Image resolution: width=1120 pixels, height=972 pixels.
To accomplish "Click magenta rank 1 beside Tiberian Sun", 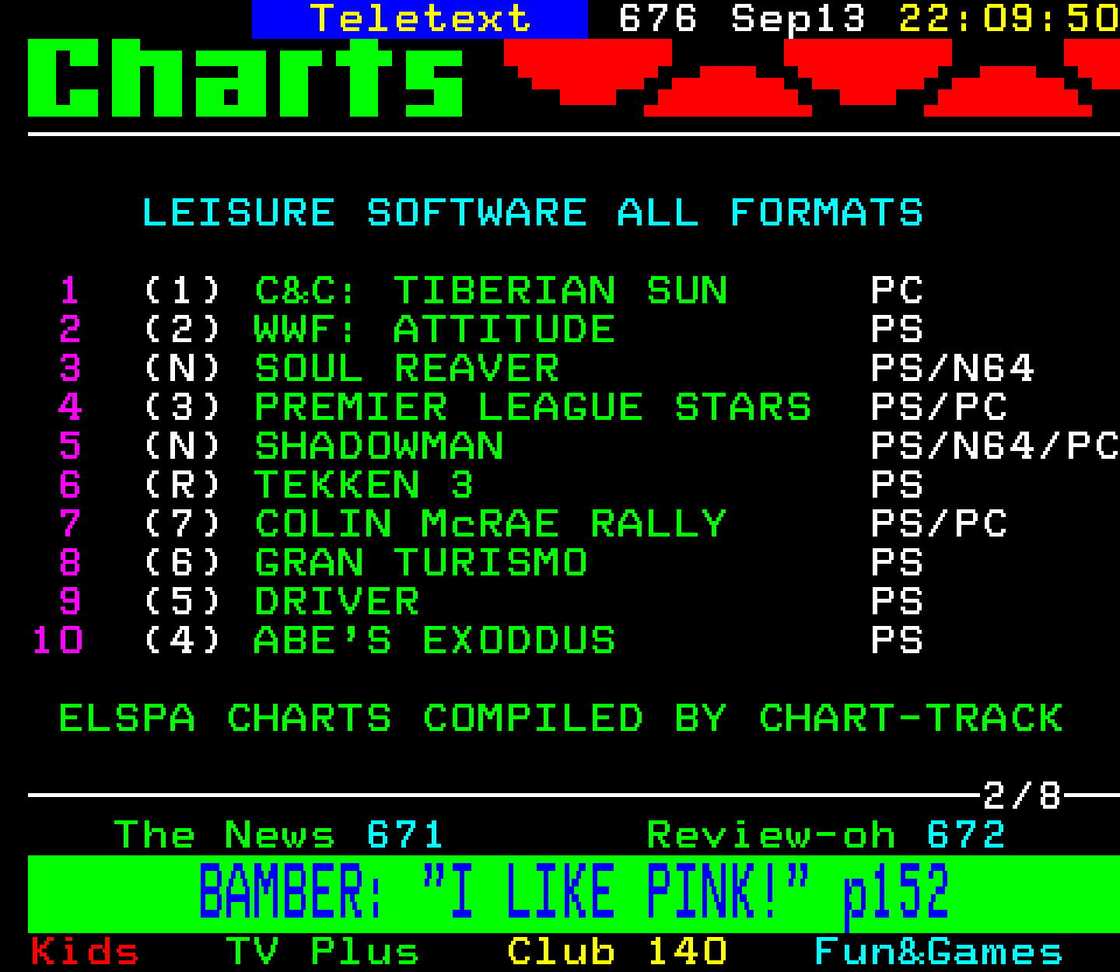I will pyautogui.click(x=70, y=291).
